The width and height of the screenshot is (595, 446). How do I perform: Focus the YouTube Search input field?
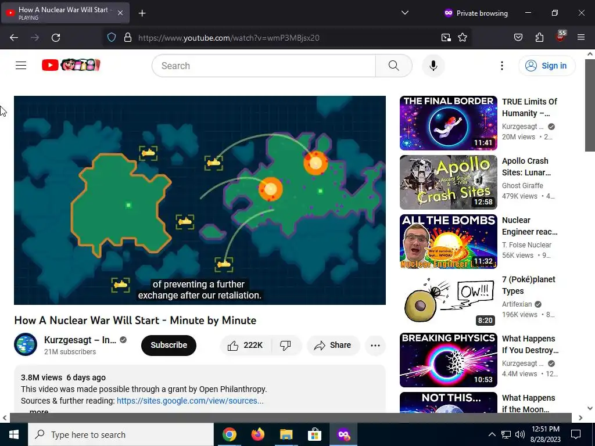coord(264,66)
